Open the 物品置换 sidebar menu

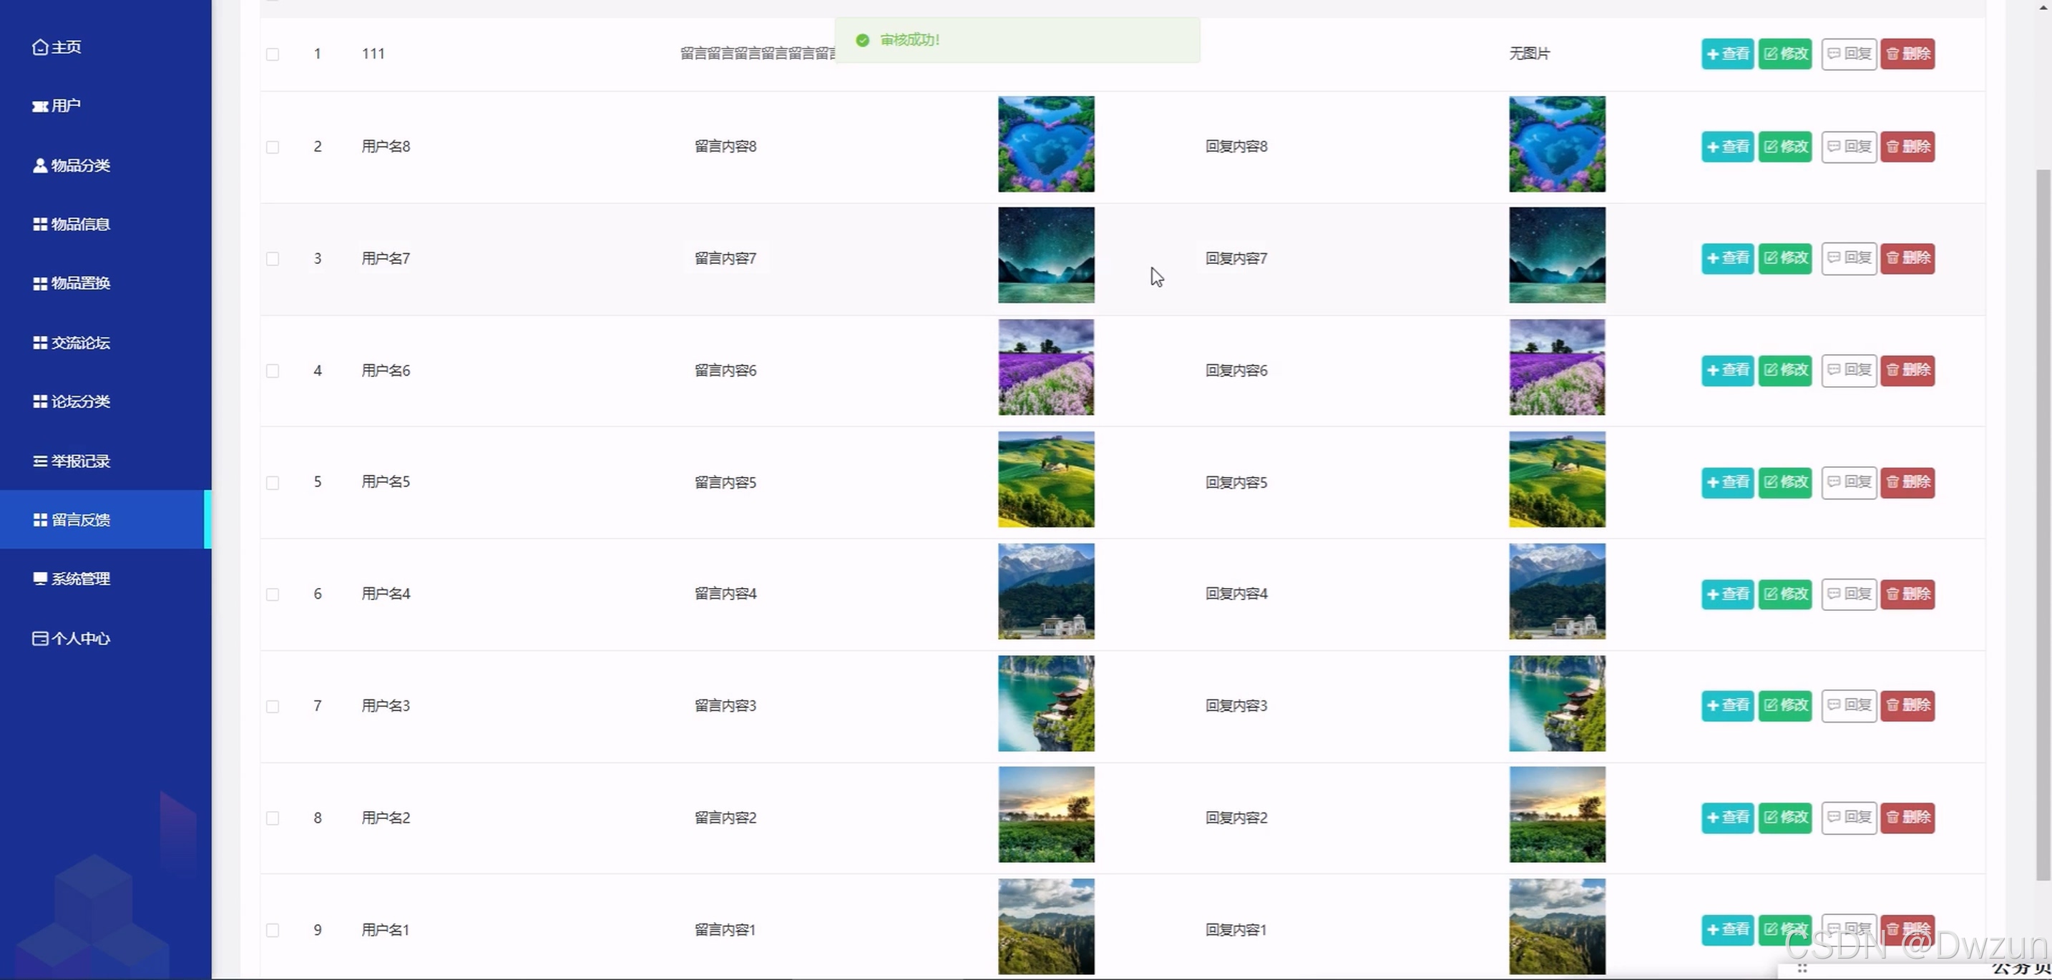[79, 283]
